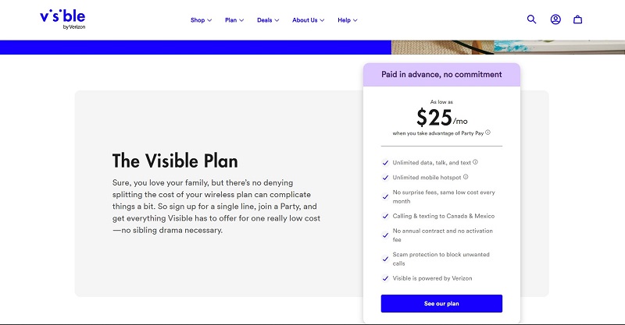Expand the Deals dropdown menu
The height and width of the screenshot is (325, 625).
coord(268,19)
